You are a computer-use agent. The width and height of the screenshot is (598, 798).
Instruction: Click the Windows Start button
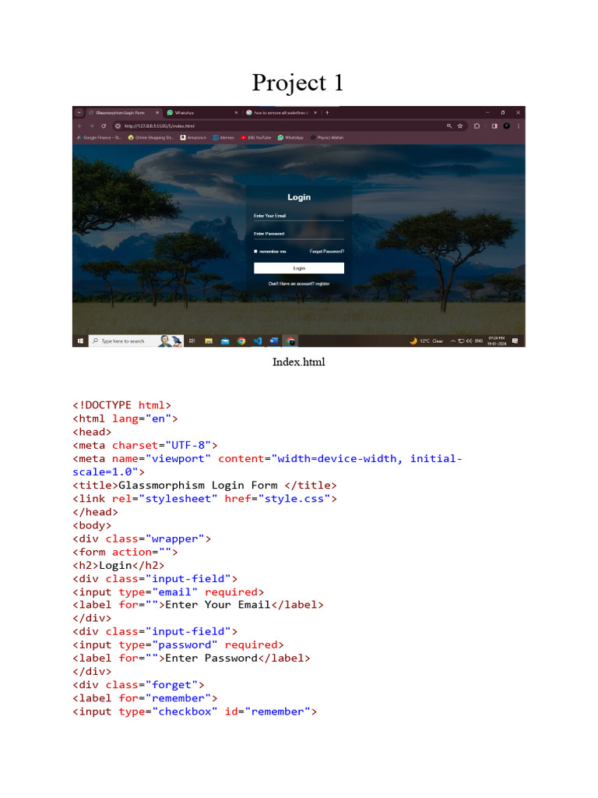80,341
